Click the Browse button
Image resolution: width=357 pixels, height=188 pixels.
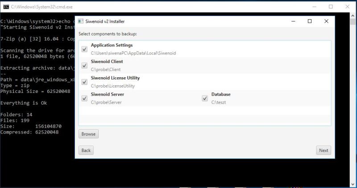click(x=88, y=134)
